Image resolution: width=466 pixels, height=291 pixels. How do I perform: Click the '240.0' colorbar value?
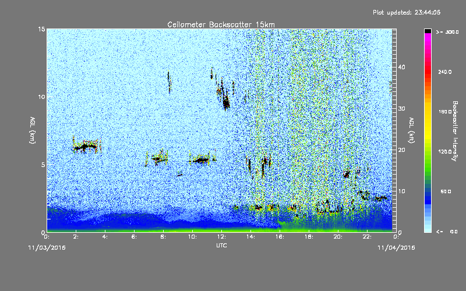tap(444, 72)
